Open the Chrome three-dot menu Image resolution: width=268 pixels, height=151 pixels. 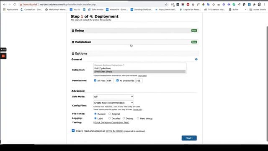[264, 5]
